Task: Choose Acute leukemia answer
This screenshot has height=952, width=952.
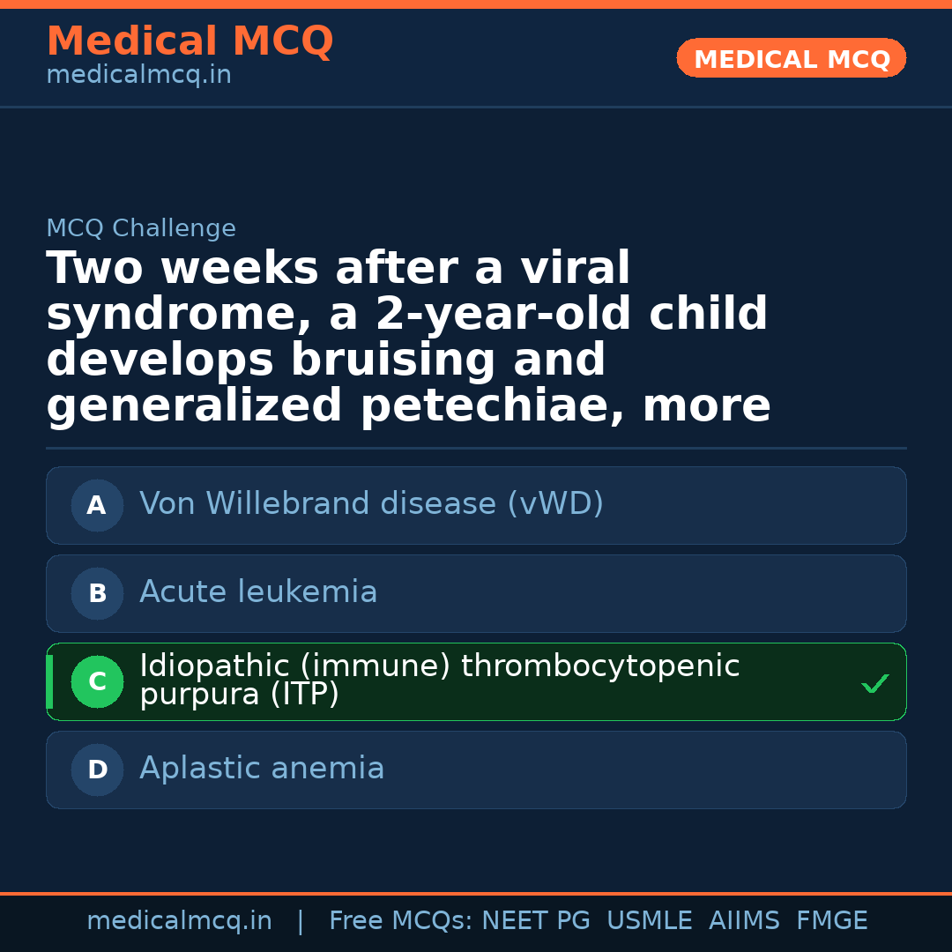Action: [258, 592]
